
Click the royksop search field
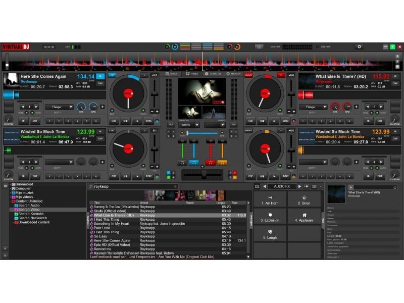click(135, 186)
